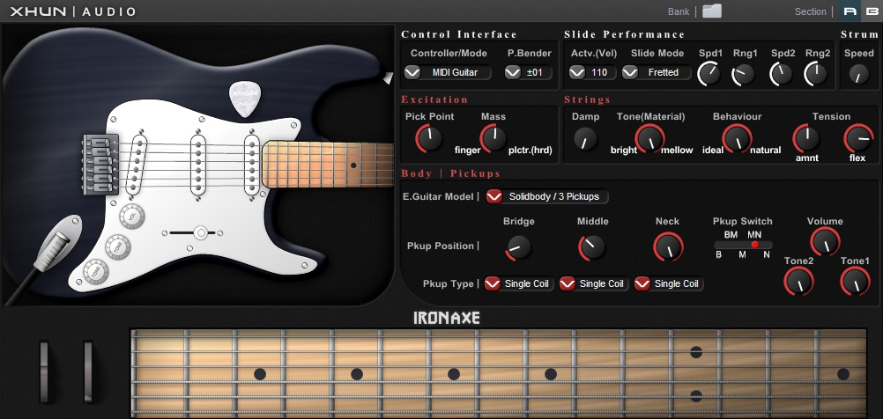Click the lower twelfth fret dot
The image size is (883, 419).
click(696, 395)
